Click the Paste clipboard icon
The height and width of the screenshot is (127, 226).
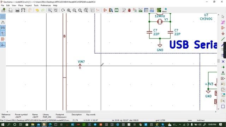30,10
